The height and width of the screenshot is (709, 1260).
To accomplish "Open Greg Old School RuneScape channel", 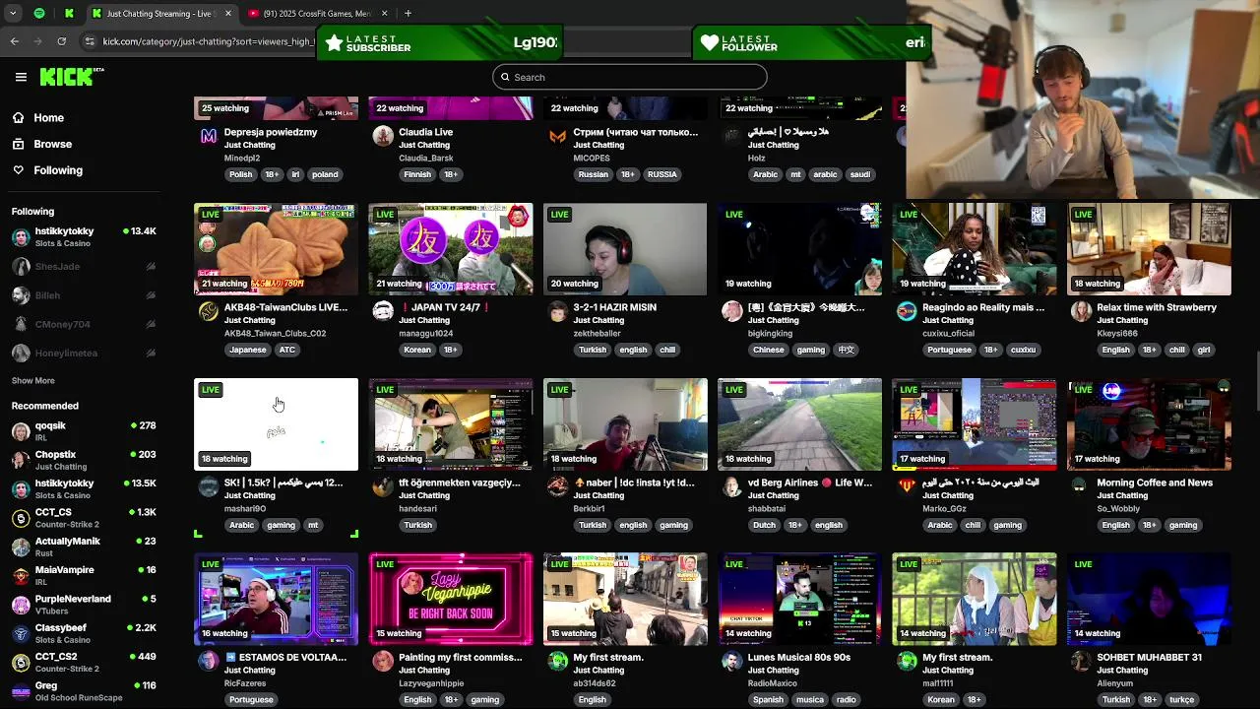I will coord(84,691).
